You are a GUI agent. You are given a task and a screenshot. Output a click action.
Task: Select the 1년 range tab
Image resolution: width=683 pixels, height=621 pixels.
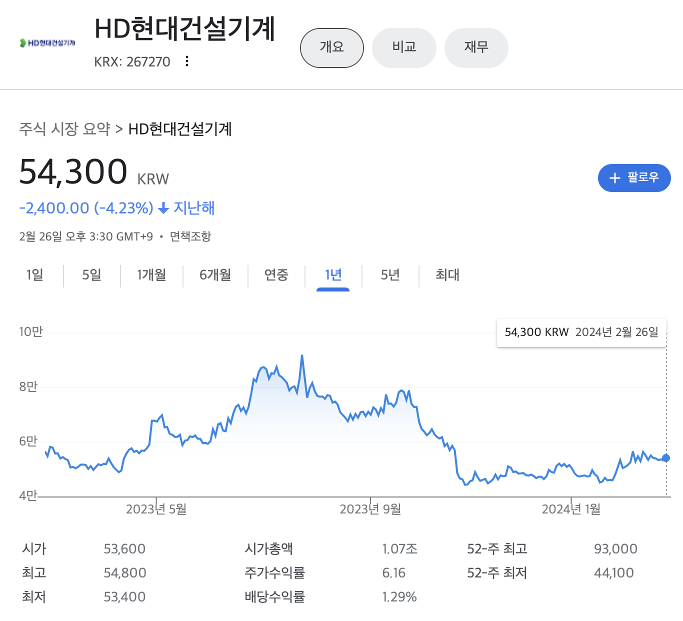point(333,274)
